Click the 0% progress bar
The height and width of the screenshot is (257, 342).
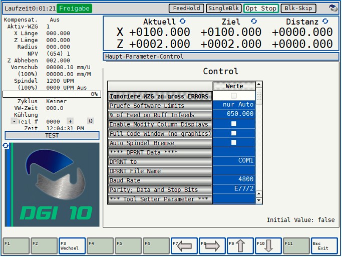[x=52, y=94]
